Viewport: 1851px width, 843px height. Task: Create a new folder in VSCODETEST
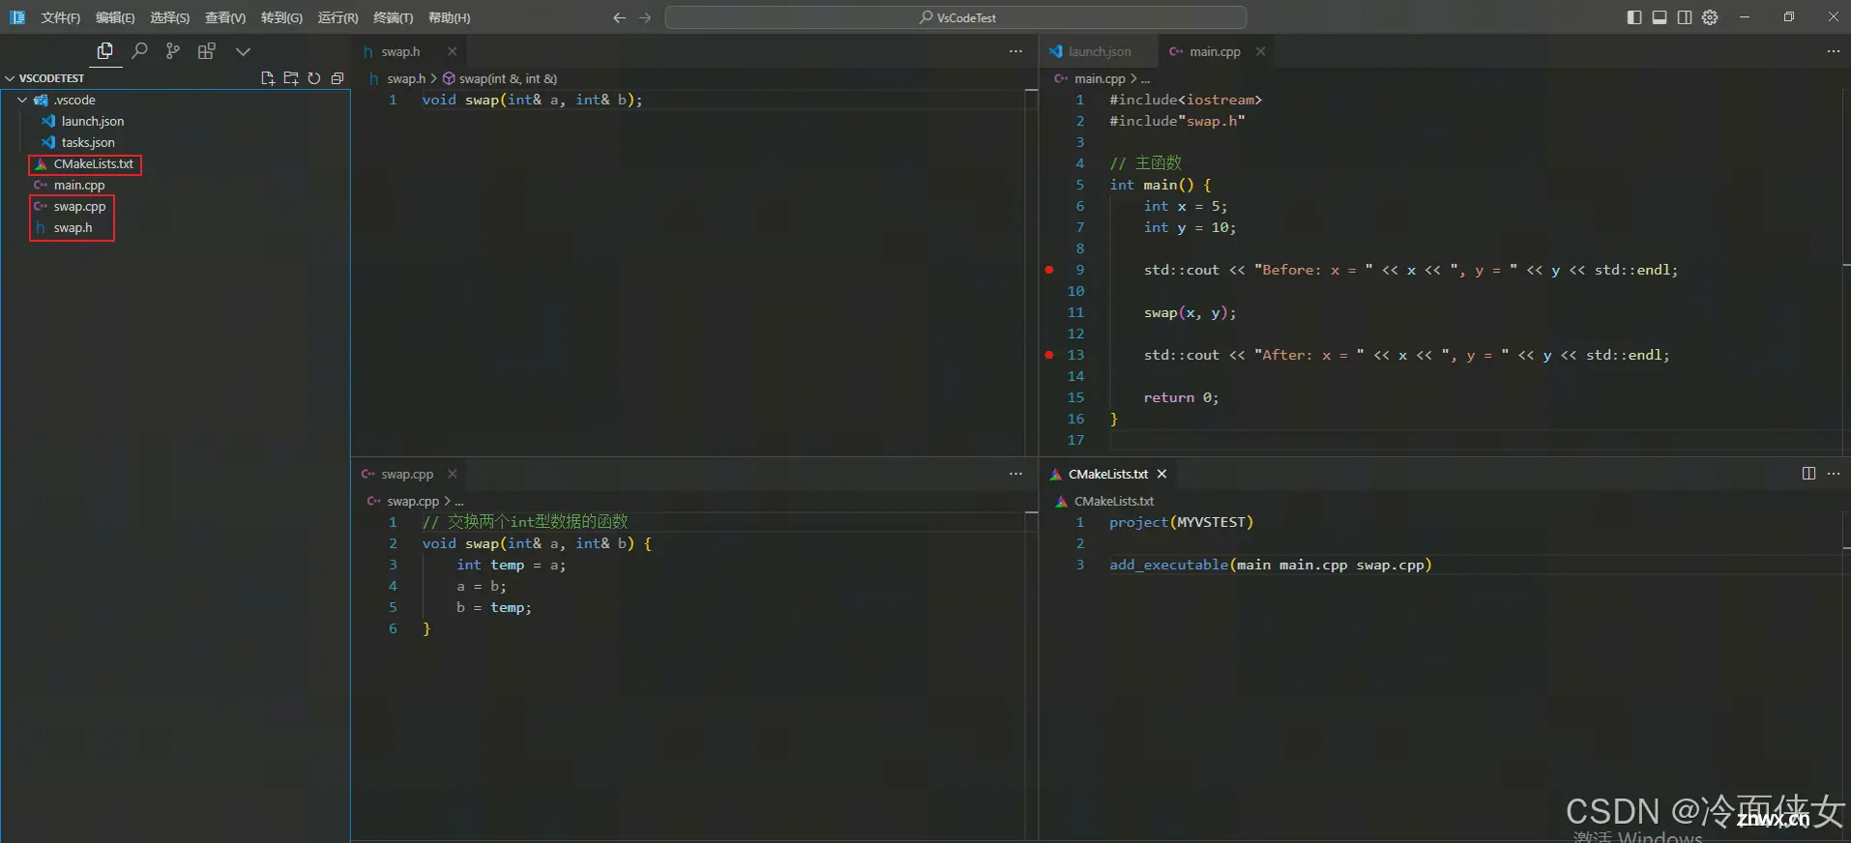click(x=291, y=78)
